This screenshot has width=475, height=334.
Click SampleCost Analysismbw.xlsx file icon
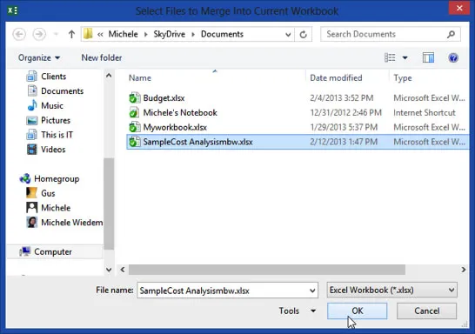(x=135, y=142)
